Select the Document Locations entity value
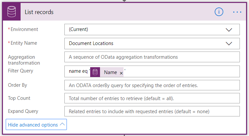 [x=91, y=43]
